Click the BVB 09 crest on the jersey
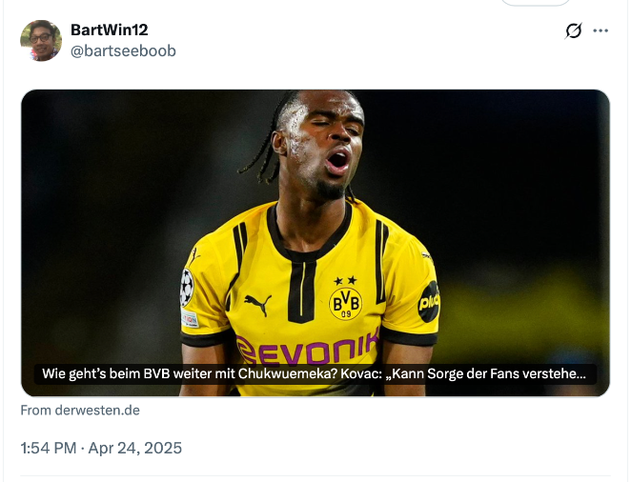Viewport: 631px width, 482px height. 346,304
